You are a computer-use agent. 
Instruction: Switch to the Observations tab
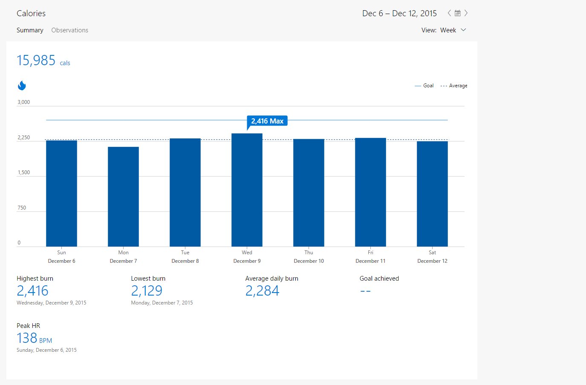pyautogui.click(x=70, y=30)
